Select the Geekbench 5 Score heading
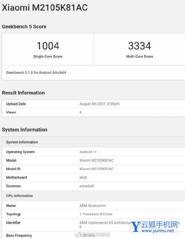Viewport: 185px width, 239px height. [x=24, y=27]
